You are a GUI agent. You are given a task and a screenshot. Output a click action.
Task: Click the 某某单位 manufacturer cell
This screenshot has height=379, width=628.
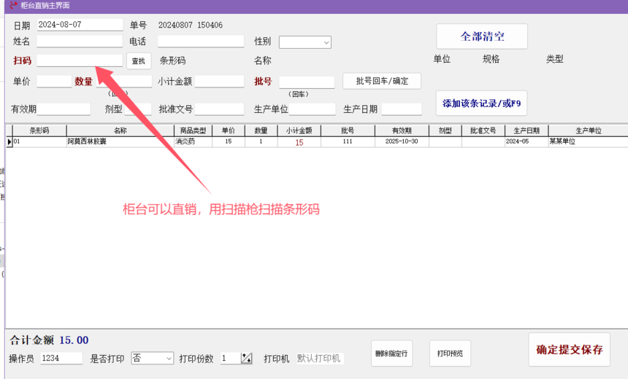(x=589, y=141)
